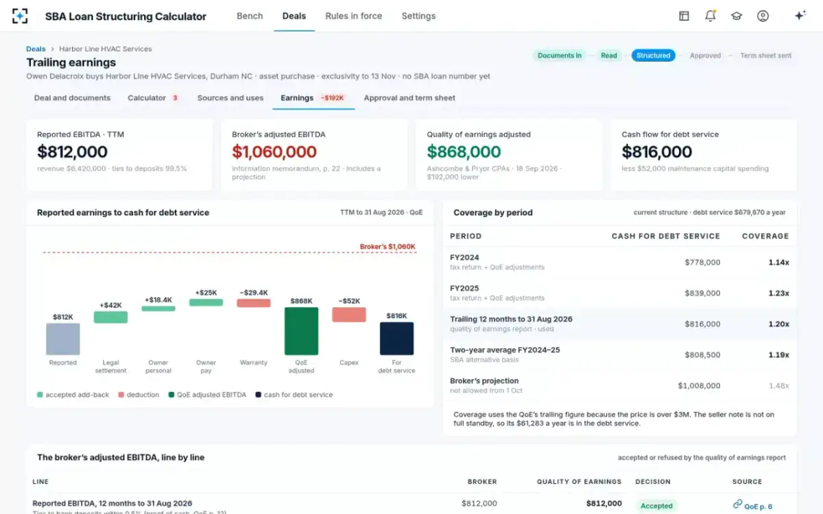This screenshot has width=823, height=514.
Task: Click the Documents in stage pill
Action: 560,56
